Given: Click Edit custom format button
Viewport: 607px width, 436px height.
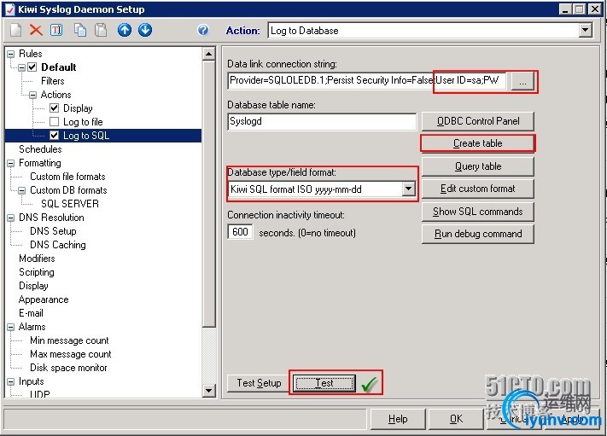Looking at the screenshot, I should coord(478,189).
